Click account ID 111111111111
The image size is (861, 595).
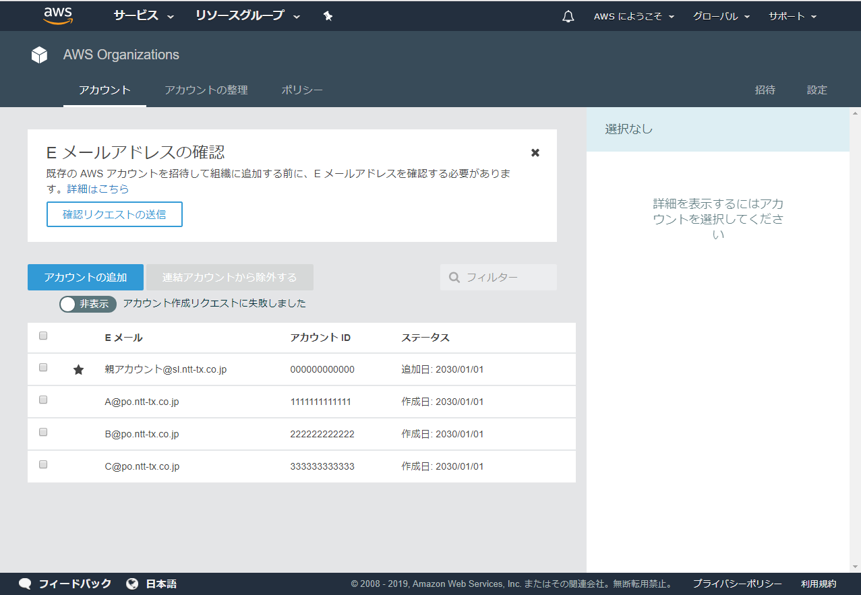[x=320, y=402]
